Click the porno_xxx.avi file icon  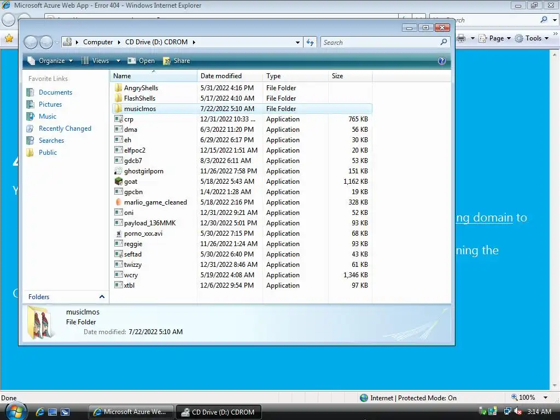(x=118, y=234)
